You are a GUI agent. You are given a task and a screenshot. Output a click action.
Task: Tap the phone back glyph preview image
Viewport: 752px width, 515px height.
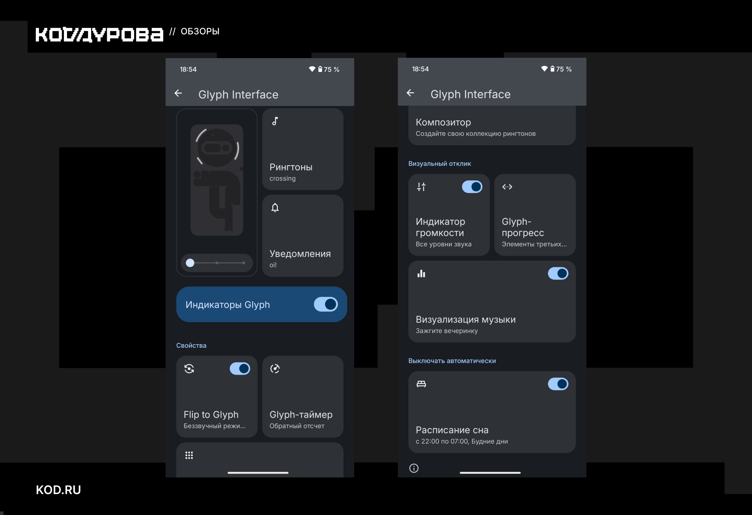point(217,180)
